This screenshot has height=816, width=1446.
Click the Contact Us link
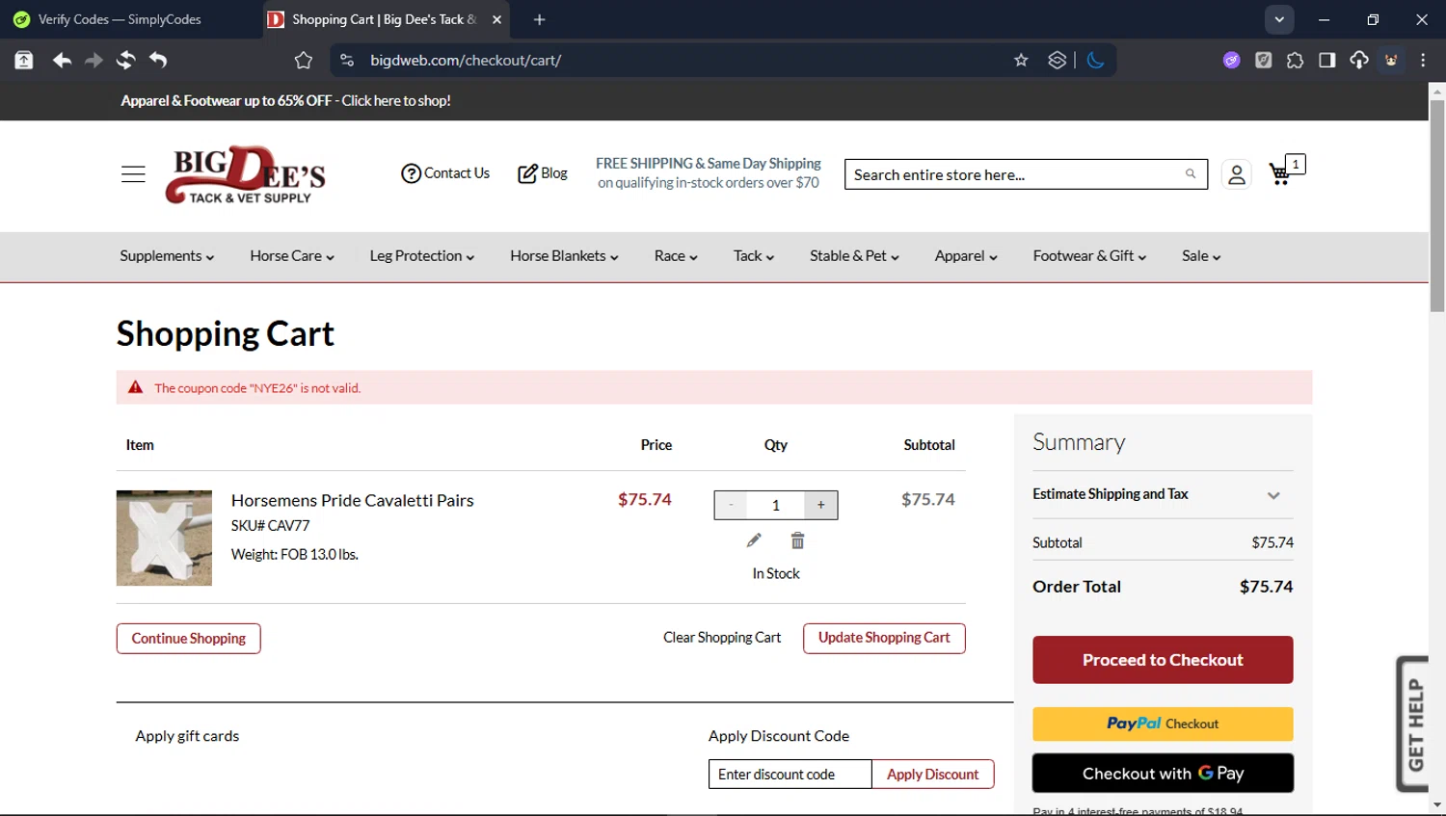click(445, 173)
